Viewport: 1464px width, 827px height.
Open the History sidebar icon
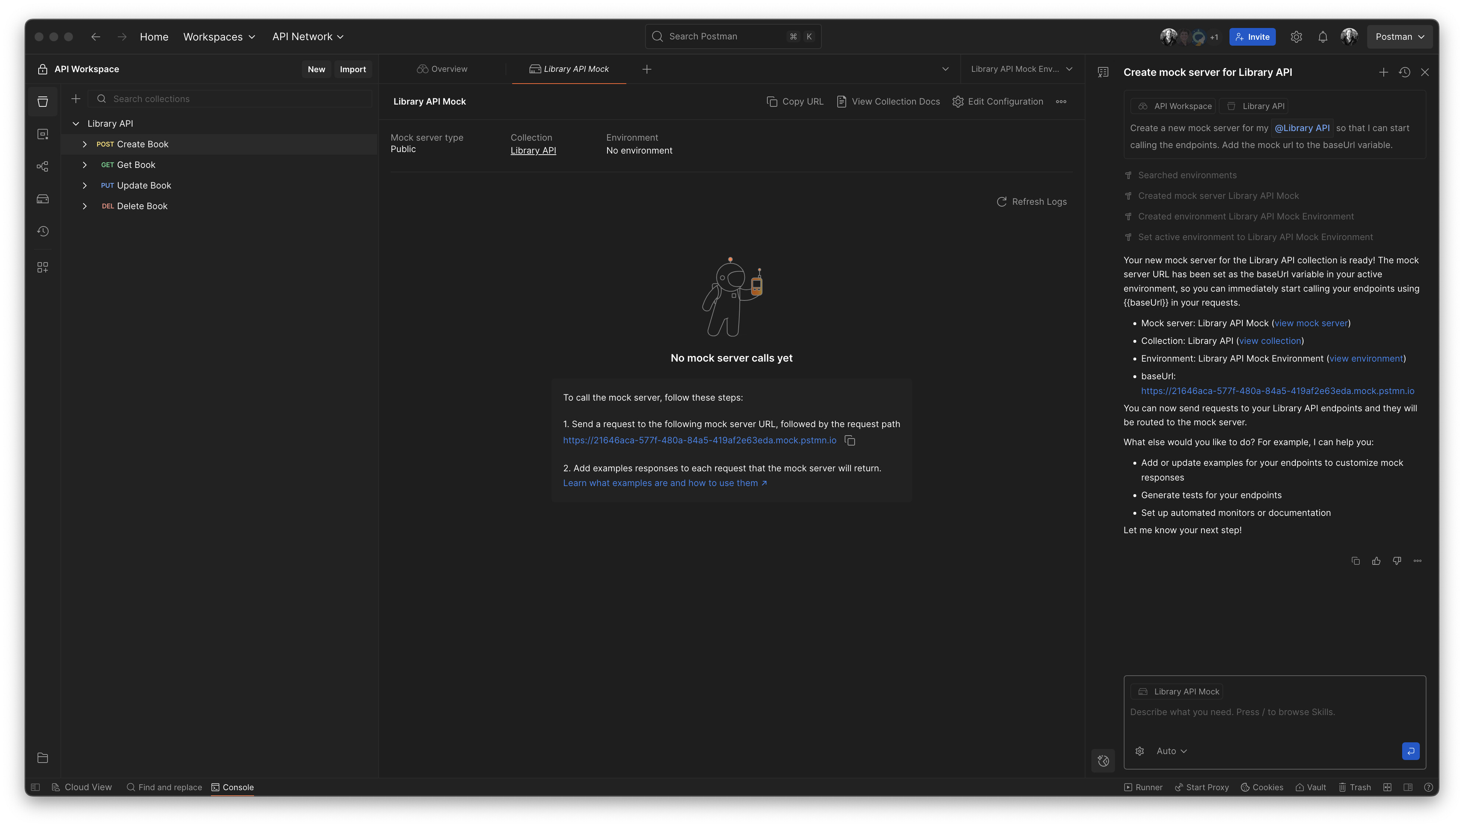[43, 231]
